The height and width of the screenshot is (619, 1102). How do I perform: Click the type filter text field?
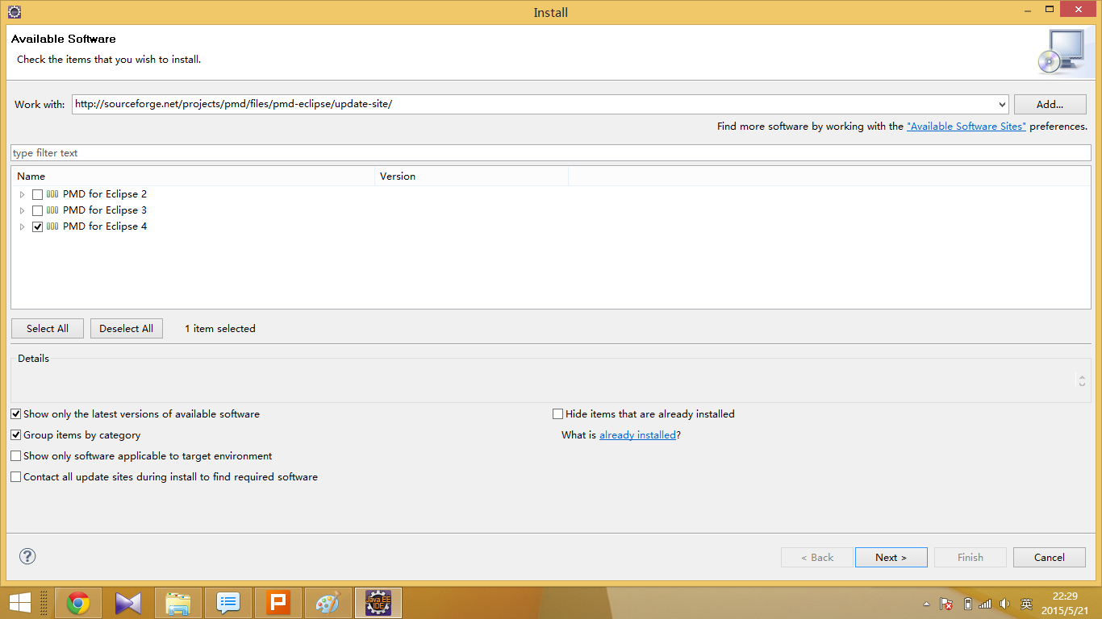(x=551, y=153)
